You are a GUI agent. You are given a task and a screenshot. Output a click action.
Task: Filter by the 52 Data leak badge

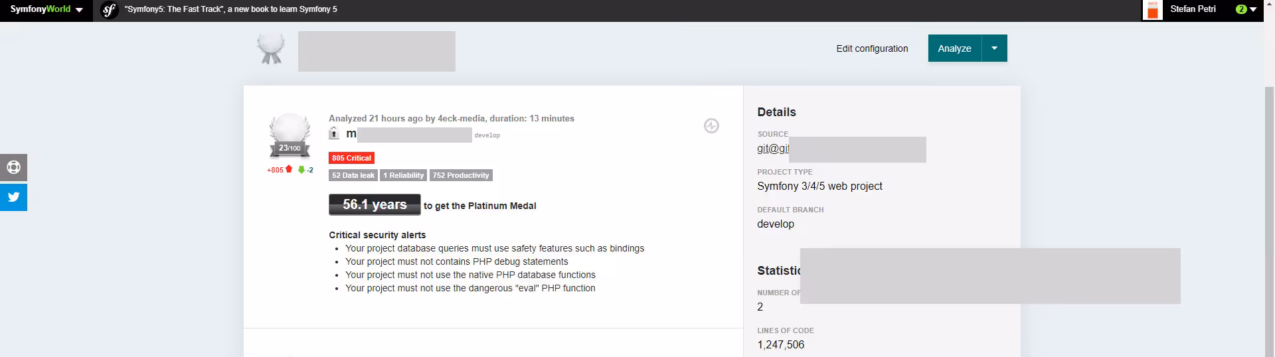tap(353, 175)
